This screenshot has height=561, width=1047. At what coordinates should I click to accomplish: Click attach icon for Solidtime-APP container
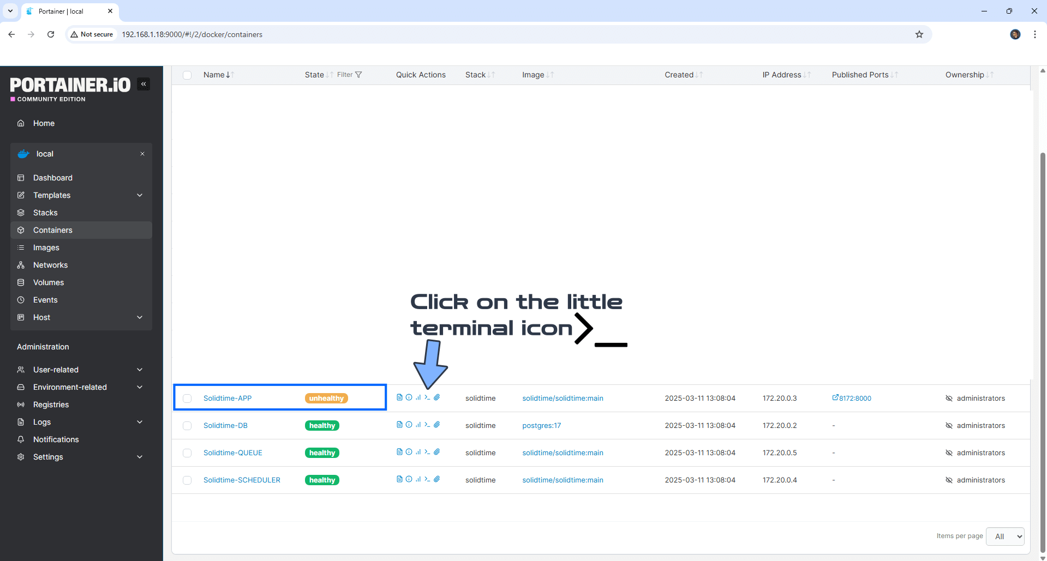coord(437,397)
